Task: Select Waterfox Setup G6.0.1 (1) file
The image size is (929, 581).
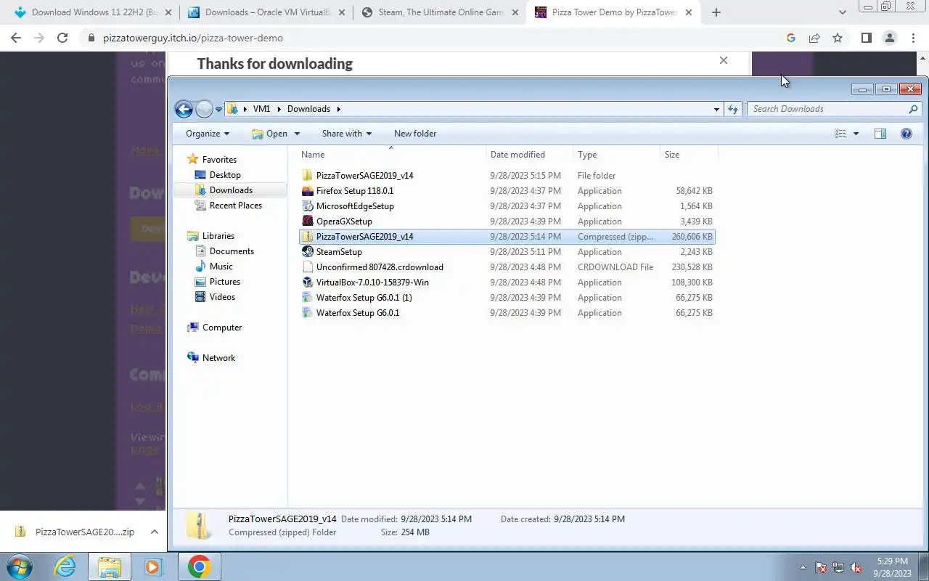Action: pyautogui.click(x=507, y=298)
